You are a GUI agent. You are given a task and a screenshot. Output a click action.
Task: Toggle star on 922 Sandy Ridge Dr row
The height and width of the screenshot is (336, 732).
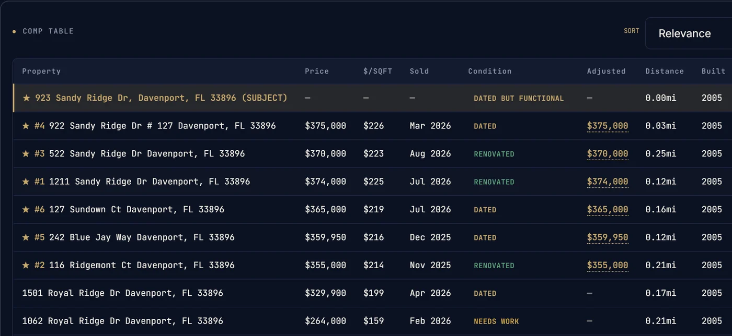[26, 126]
